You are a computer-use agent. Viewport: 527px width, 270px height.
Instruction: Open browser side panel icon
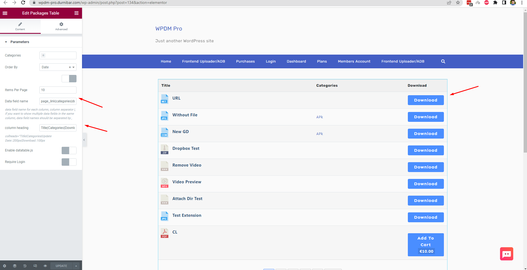point(504,2)
